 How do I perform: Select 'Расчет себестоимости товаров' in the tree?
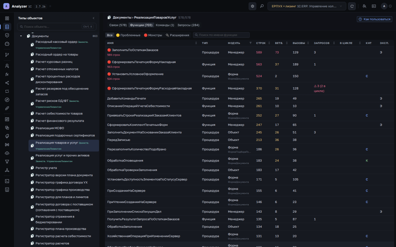59,113
